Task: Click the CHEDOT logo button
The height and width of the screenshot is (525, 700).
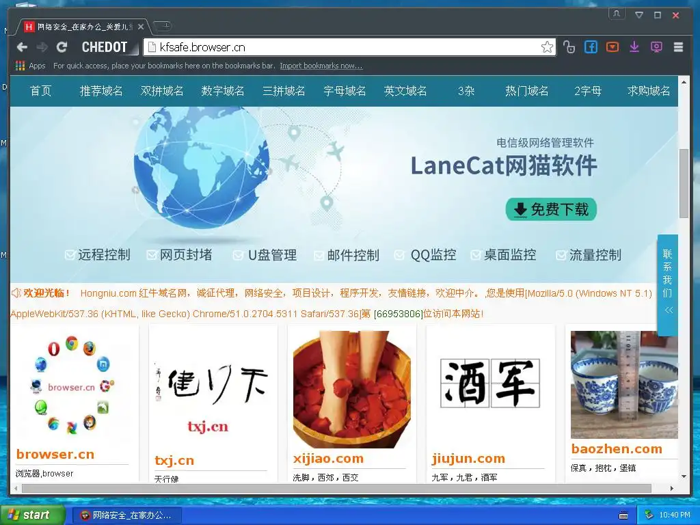Action: pyautogui.click(x=105, y=47)
